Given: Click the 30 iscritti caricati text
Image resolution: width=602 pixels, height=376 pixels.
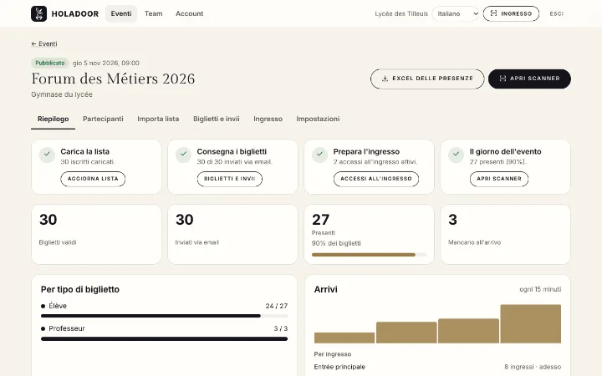Looking at the screenshot, I should [x=88, y=162].
